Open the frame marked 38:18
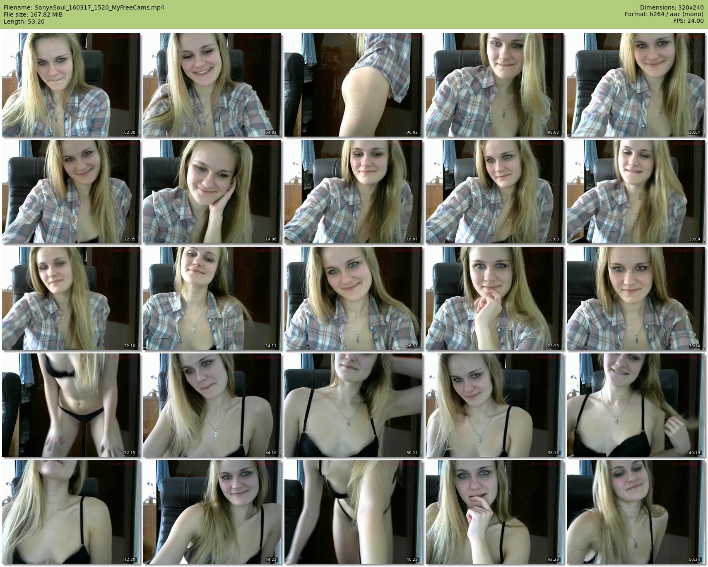Image resolution: width=708 pixels, height=567 pixels. coord(494,405)
